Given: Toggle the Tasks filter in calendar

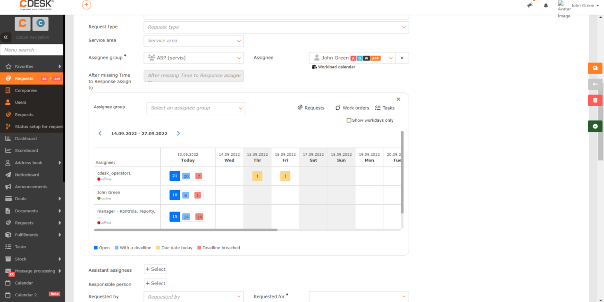Looking at the screenshot, I should [385, 108].
